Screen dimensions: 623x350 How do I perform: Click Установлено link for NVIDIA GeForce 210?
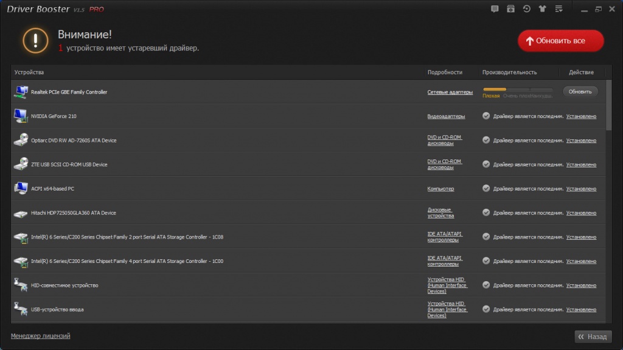pyautogui.click(x=581, y=116)
